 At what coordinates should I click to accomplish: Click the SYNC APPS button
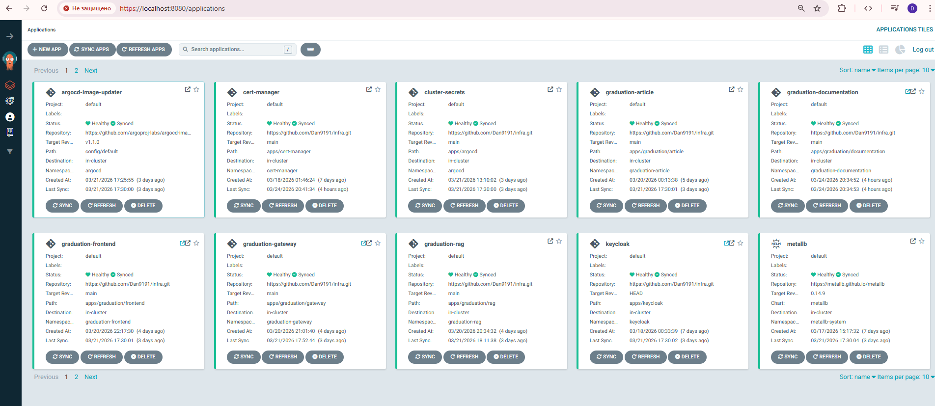(x=92, y=50)
